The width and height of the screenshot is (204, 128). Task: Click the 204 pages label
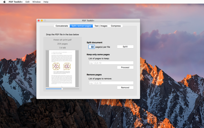[x=62, y=44]
